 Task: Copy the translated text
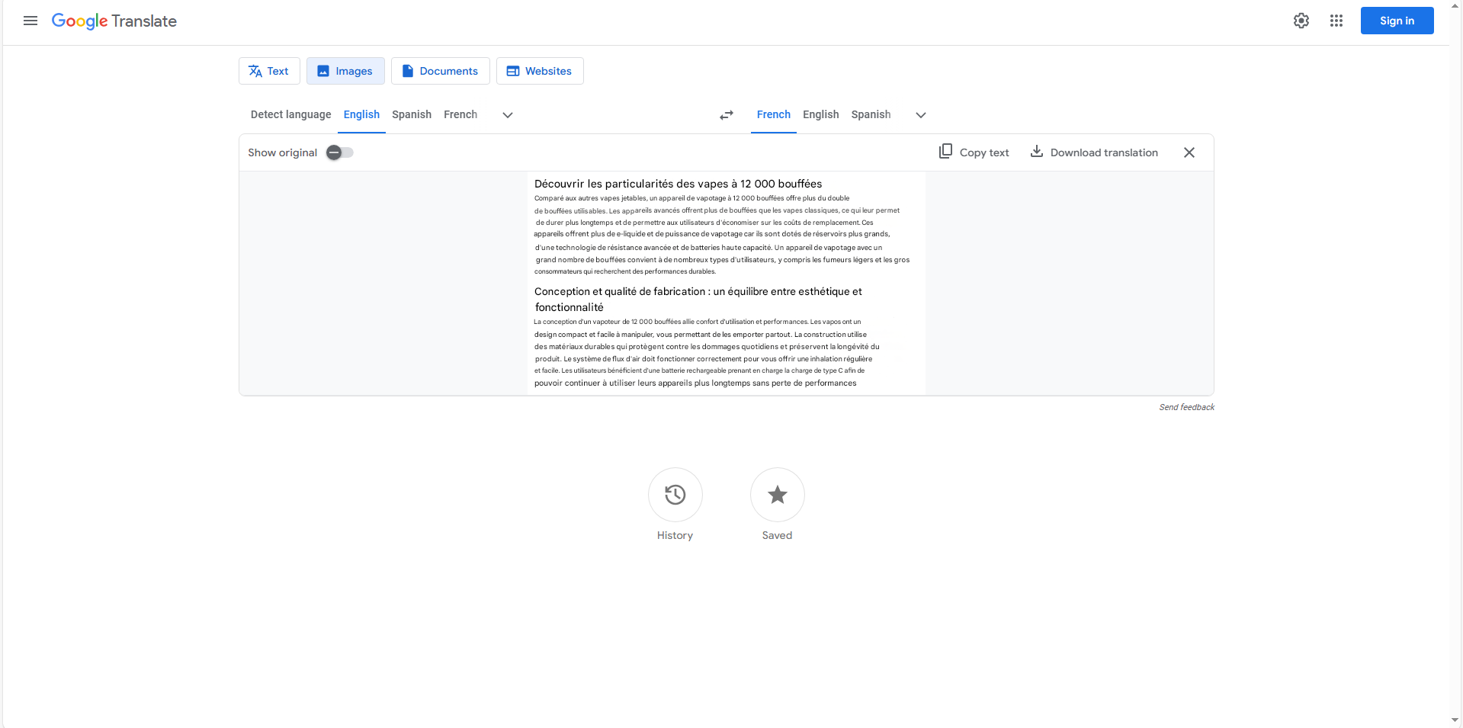click(x=974, y=152)
